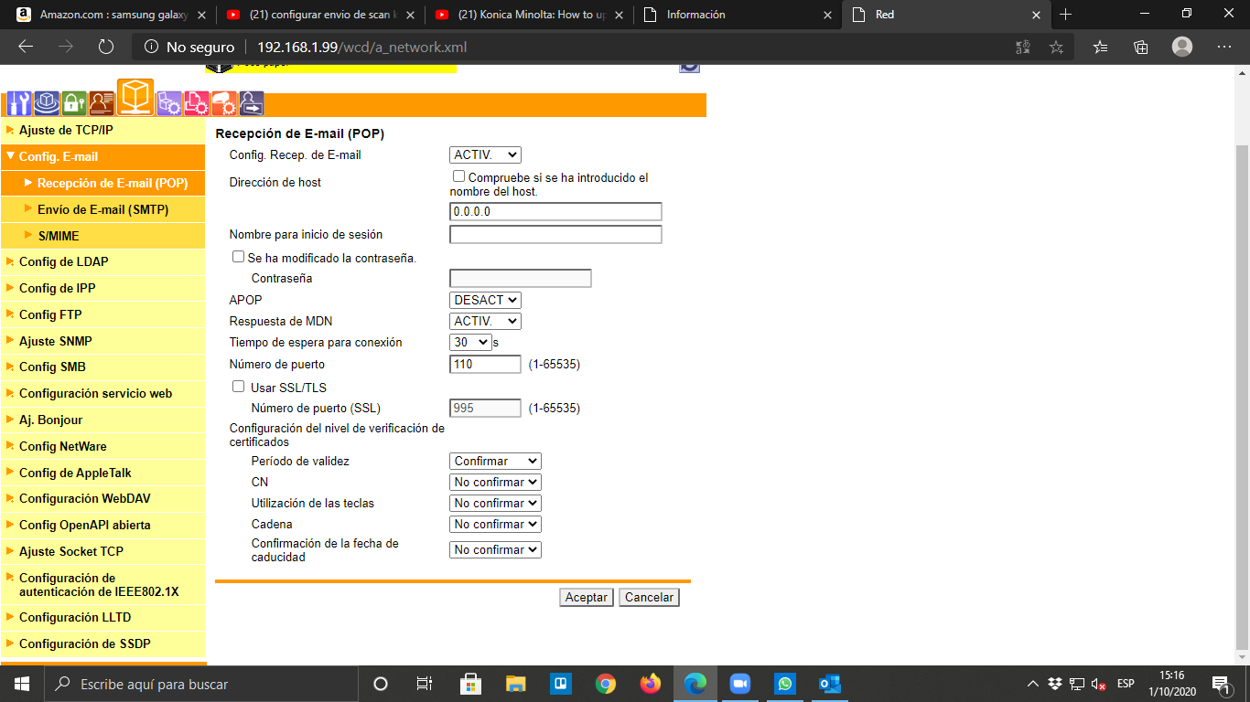Image resolution: width=1250 pixels, height=702 pixels.
Task: Select Config de LDAP in sidebar
Action: tap(63, 261)
